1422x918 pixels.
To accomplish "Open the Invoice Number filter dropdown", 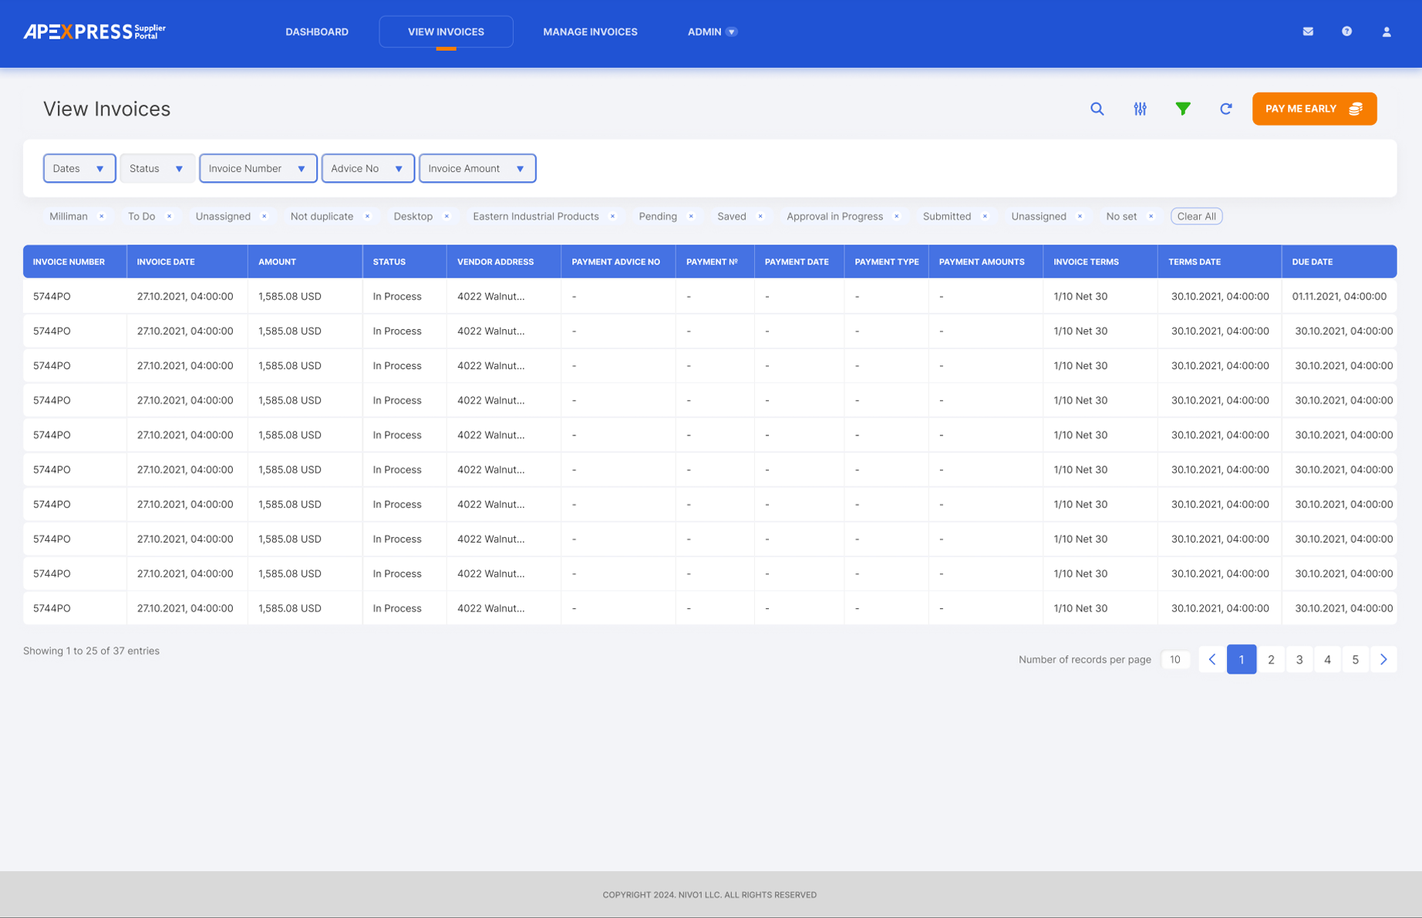I will (258, 168).
